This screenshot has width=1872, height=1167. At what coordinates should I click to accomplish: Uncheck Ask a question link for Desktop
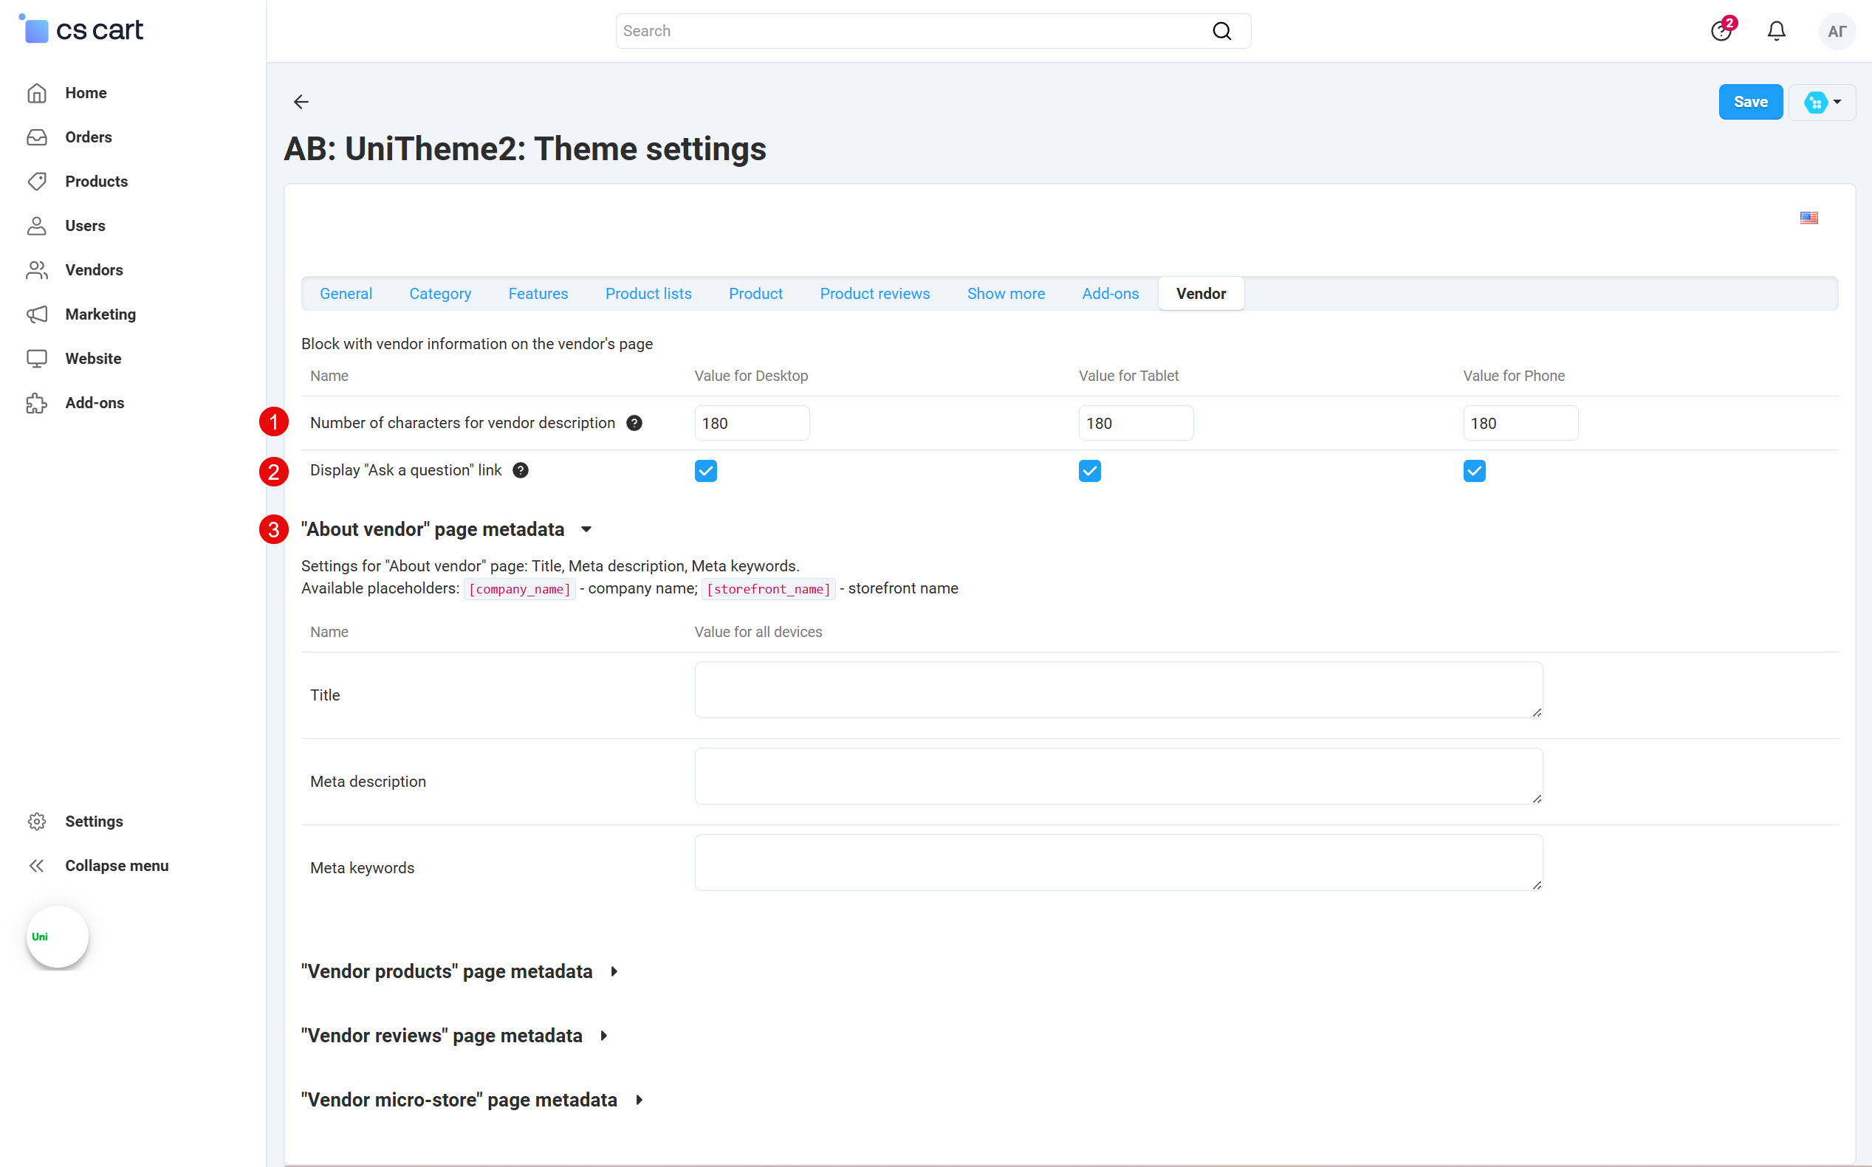tap(705, 471)
